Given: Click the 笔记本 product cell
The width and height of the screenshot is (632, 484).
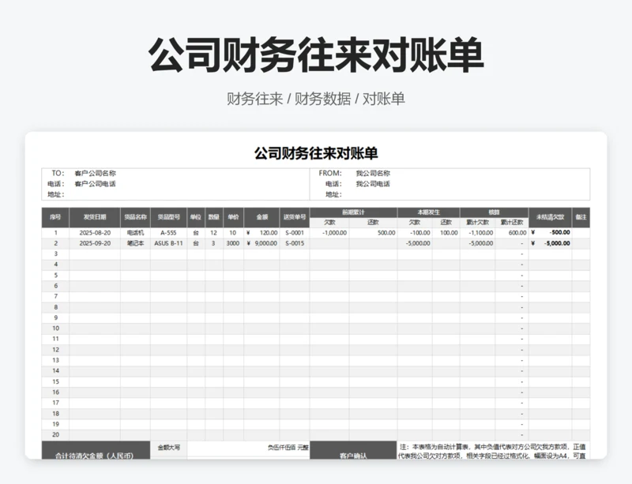Looking at the screenshot, I should point(135,243).
